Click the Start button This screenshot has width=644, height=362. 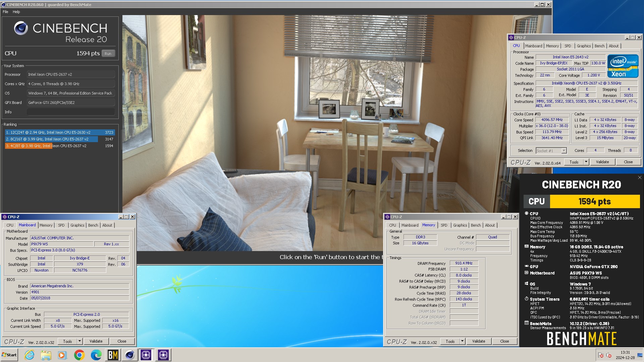coord(9,355)
